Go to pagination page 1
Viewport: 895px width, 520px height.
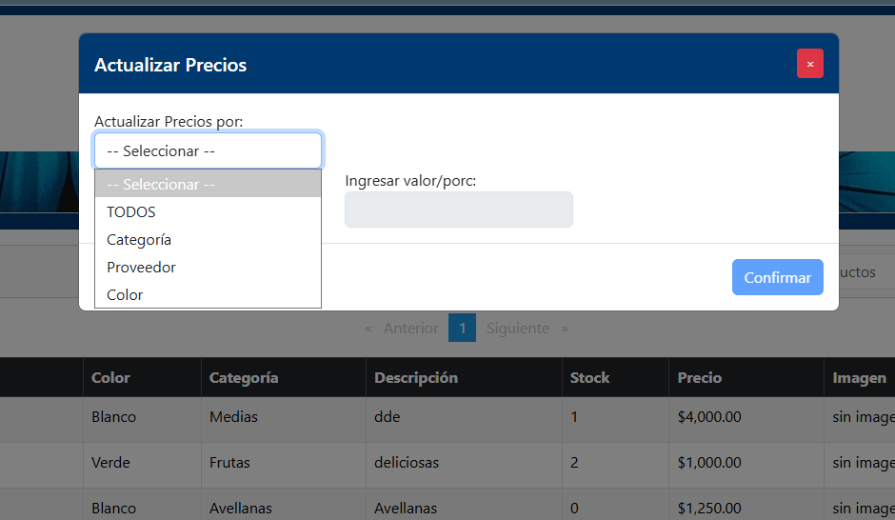pos(462,329)
